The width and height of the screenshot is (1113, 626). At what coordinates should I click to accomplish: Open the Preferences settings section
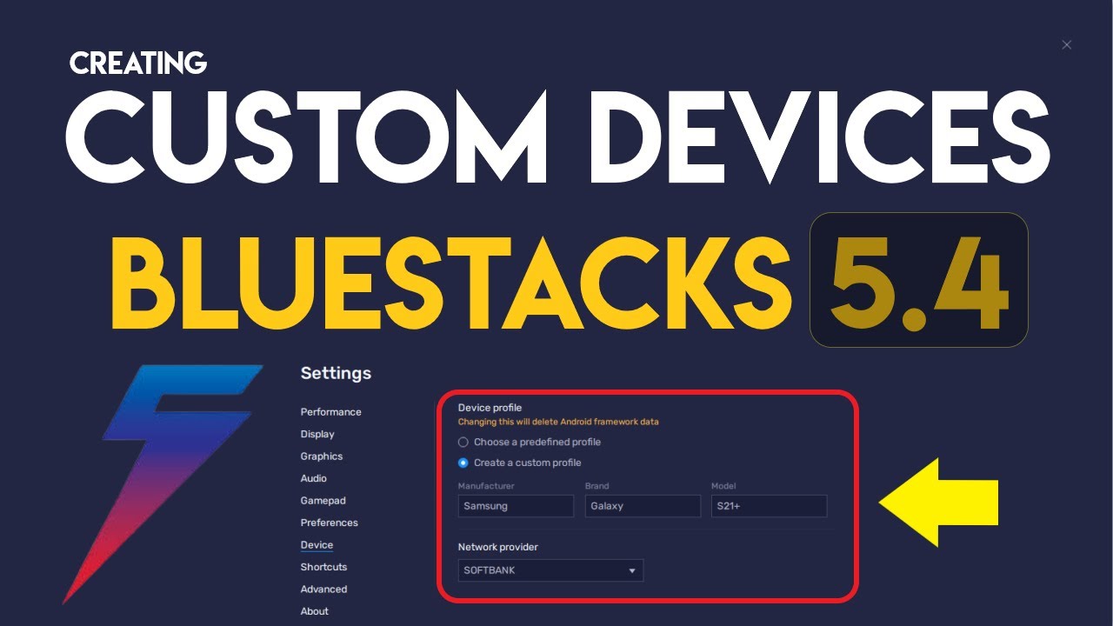[x=330, y=523]
